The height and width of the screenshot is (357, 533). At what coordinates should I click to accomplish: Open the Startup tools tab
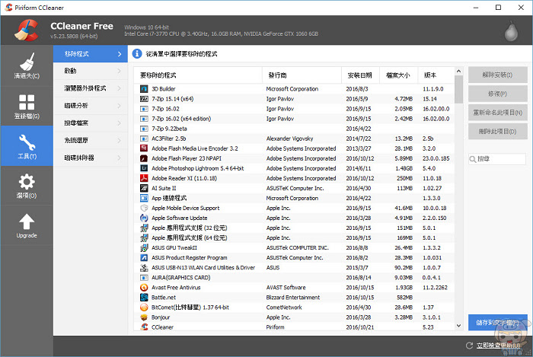tap(91, 71)
